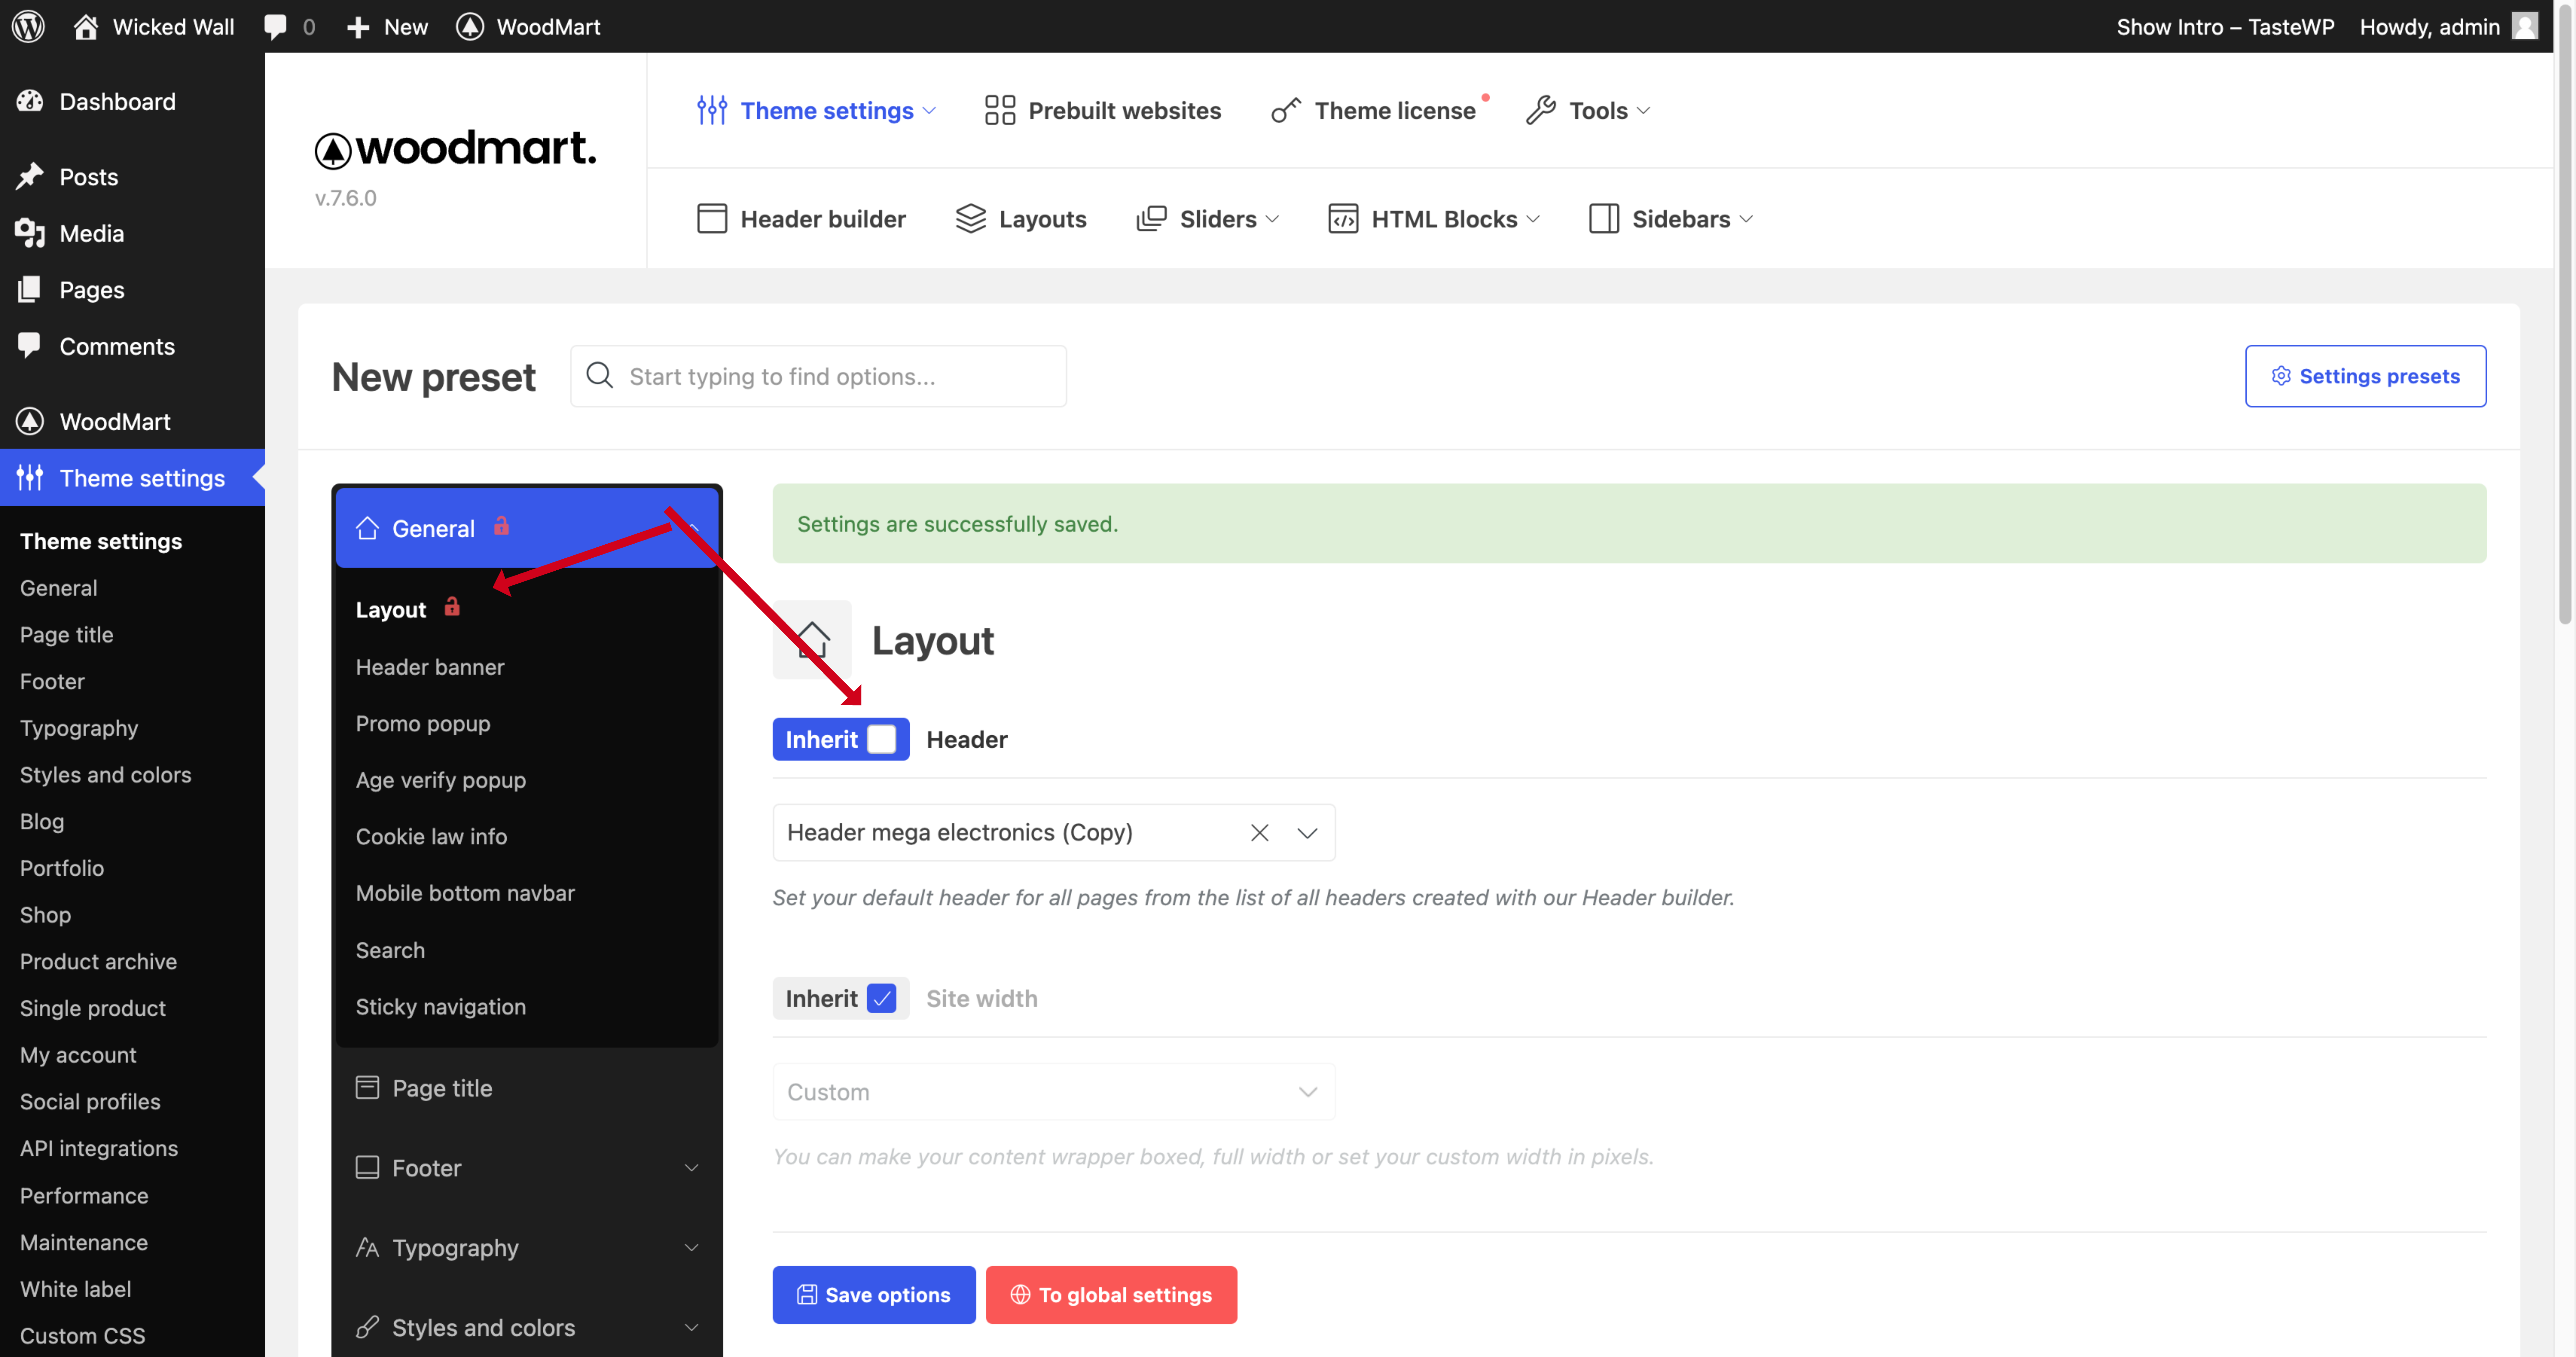
Task: Click the Tools wrench icon
Action: tap(1541, 110)
